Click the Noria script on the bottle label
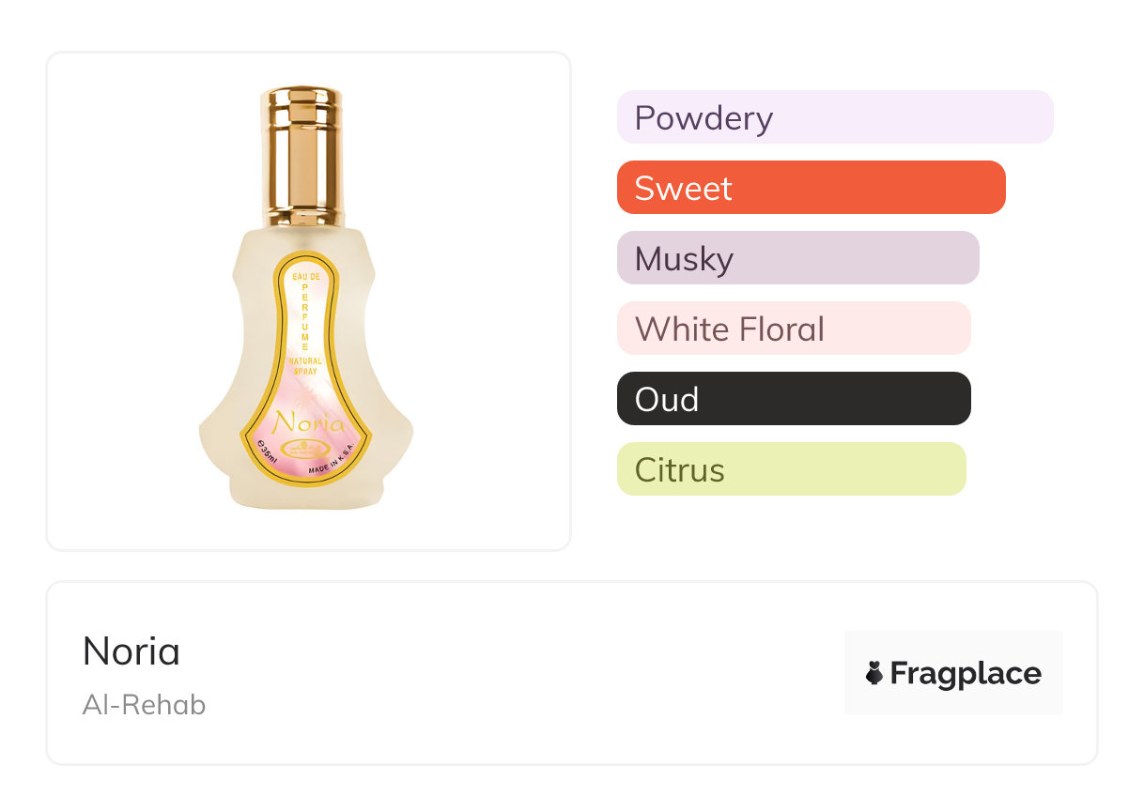 [308, 423]
